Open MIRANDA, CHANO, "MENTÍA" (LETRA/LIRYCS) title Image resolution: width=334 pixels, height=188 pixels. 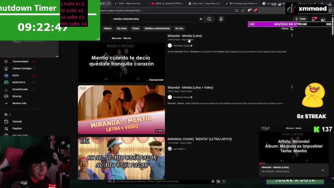[200, 139]
